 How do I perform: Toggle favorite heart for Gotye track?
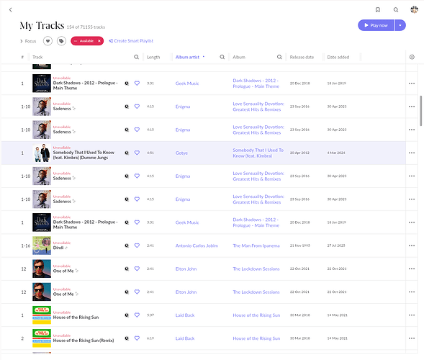(137, 153)
